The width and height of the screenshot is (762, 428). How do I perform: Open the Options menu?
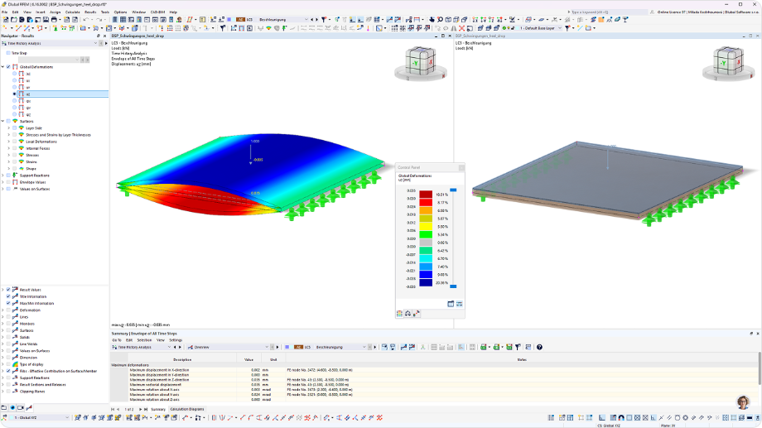pyautogui.click(x=121, y=12)
